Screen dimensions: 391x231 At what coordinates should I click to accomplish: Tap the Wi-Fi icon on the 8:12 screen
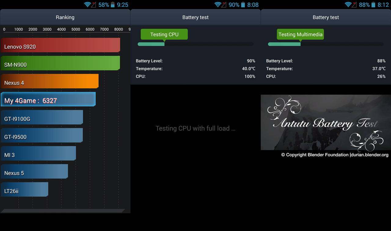tap(348, 5)
